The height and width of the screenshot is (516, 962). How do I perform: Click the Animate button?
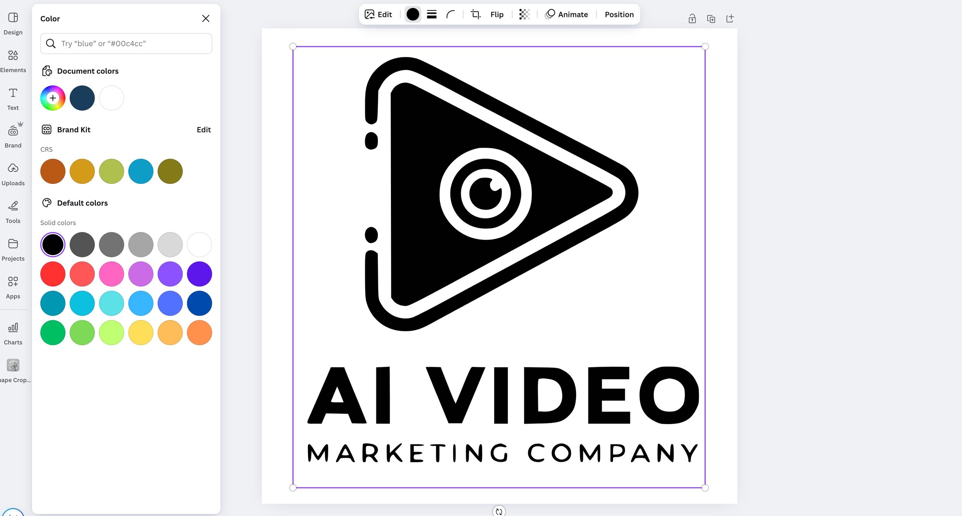click(x=566, y=15)
